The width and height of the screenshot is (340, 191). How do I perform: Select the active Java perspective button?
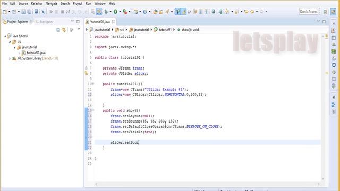(x=333, y=12)
